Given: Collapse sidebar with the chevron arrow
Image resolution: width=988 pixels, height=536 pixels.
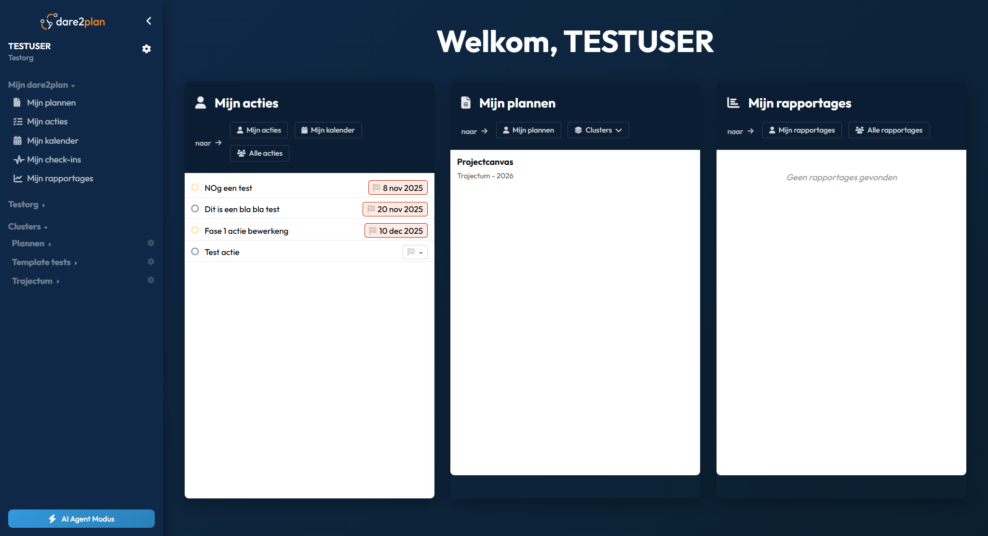Looking at the screenshot, I should coord(149,21).
